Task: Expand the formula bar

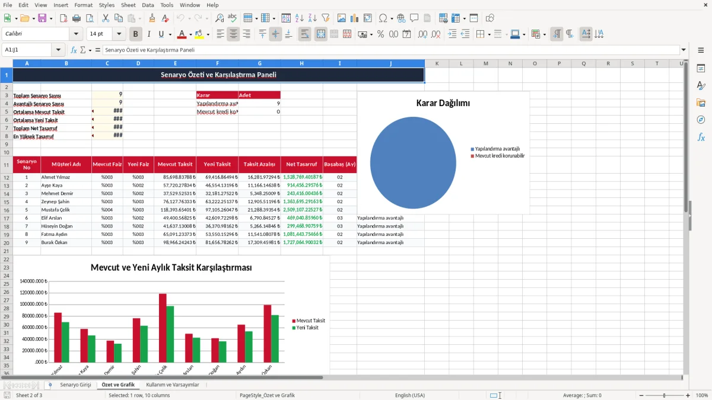Action: coord(684,50)
